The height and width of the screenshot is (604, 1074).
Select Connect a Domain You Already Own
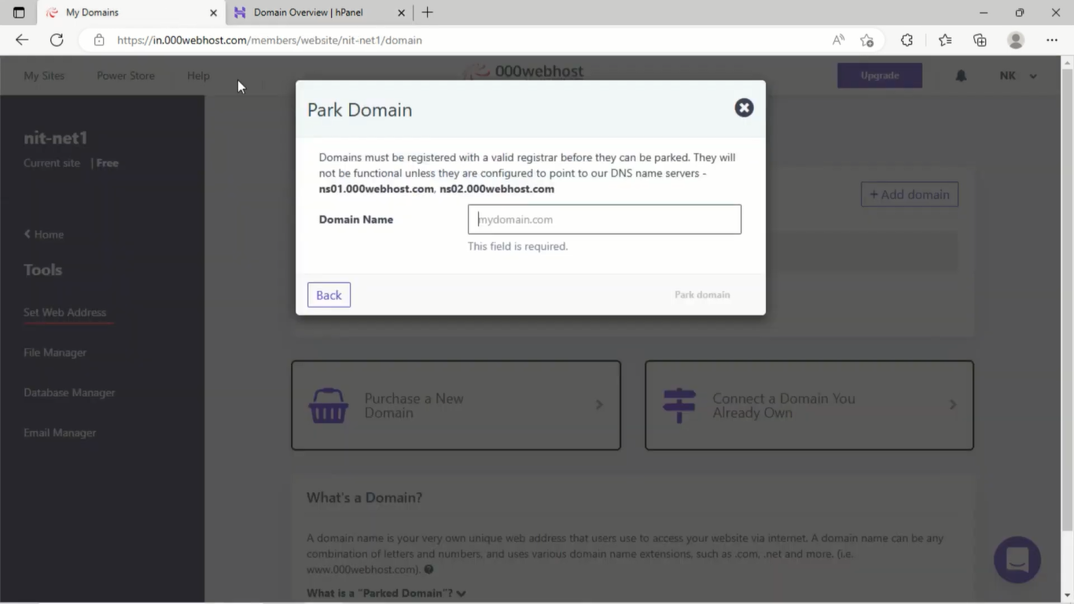click(x=809, y=405)
